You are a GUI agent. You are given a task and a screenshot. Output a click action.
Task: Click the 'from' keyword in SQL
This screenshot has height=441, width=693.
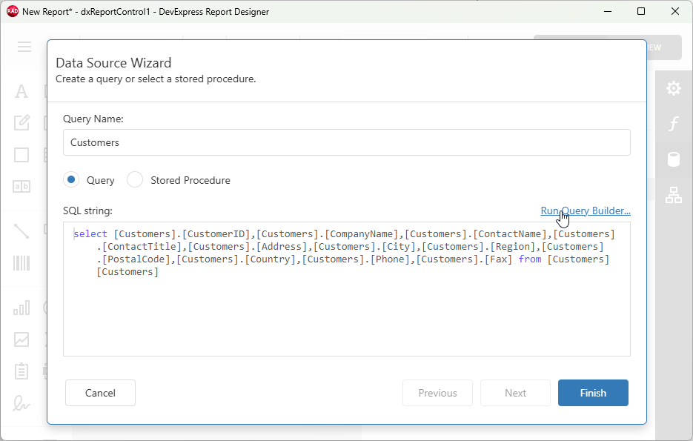tap(530, 259)
